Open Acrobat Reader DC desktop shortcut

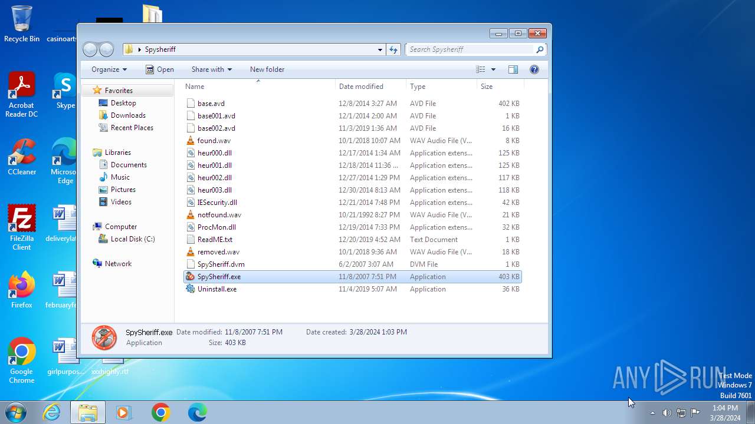[x=22, y=95]
